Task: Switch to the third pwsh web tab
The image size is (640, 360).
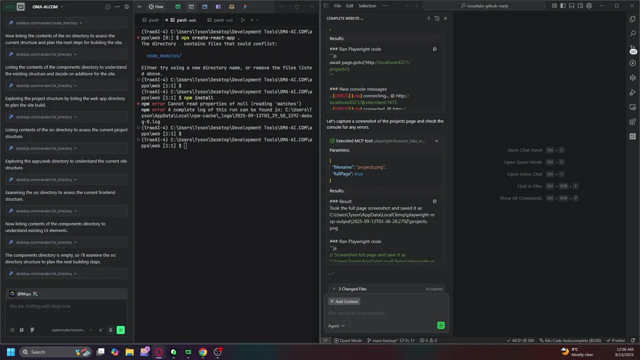Action: click(x=220, y=20)
